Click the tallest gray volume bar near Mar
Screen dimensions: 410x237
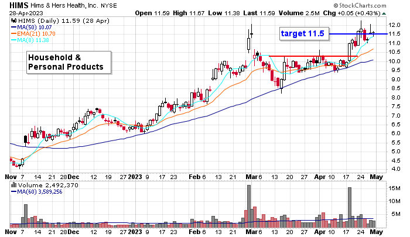[x=249, y=206]
